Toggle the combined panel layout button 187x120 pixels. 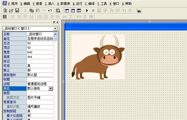click(79, 11)
